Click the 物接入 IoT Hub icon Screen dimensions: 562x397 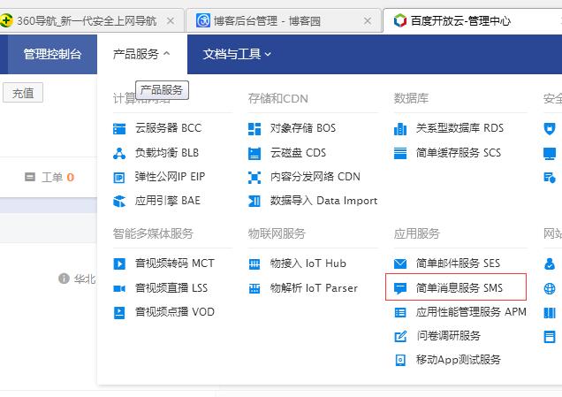tap(254, 264)
